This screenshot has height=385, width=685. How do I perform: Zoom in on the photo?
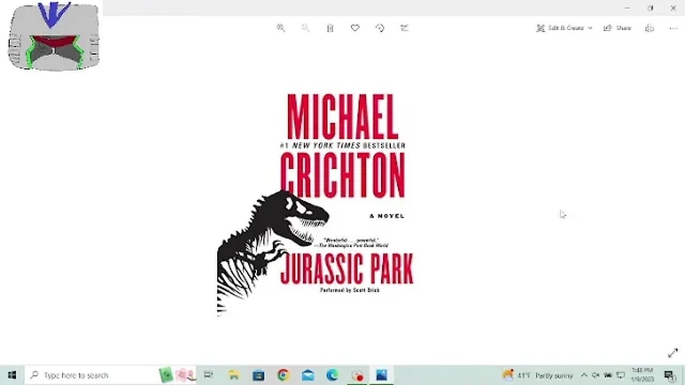pyautogui.click(x=281, y=28)
